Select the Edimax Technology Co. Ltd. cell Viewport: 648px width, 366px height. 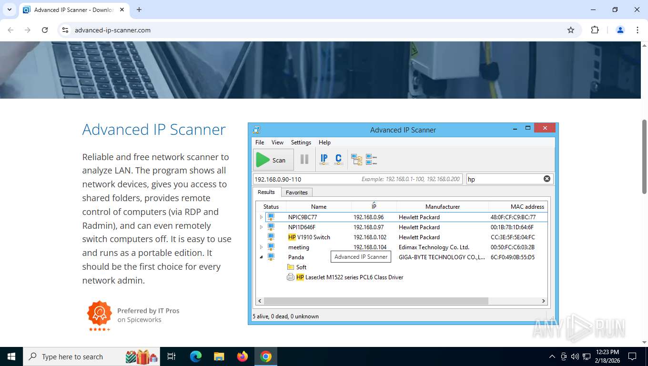coord(434,247)
